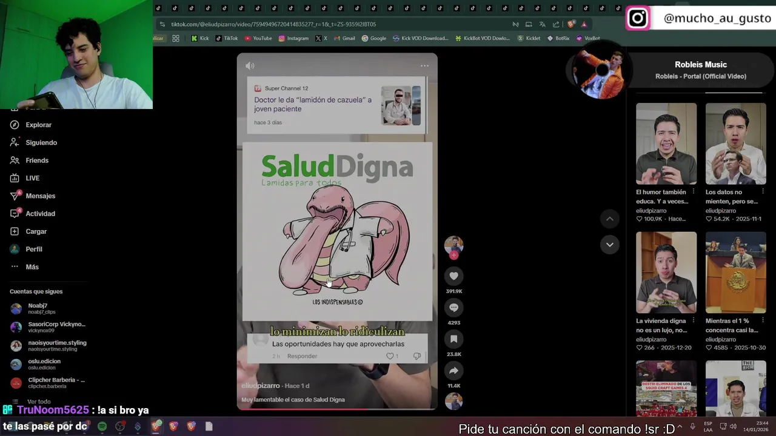Mute the TikTok video with the speaker icon
This screenshot has width=776, height=436.
[x=250, y=65]
